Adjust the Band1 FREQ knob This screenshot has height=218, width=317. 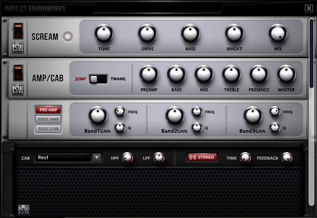click(120, 112)
